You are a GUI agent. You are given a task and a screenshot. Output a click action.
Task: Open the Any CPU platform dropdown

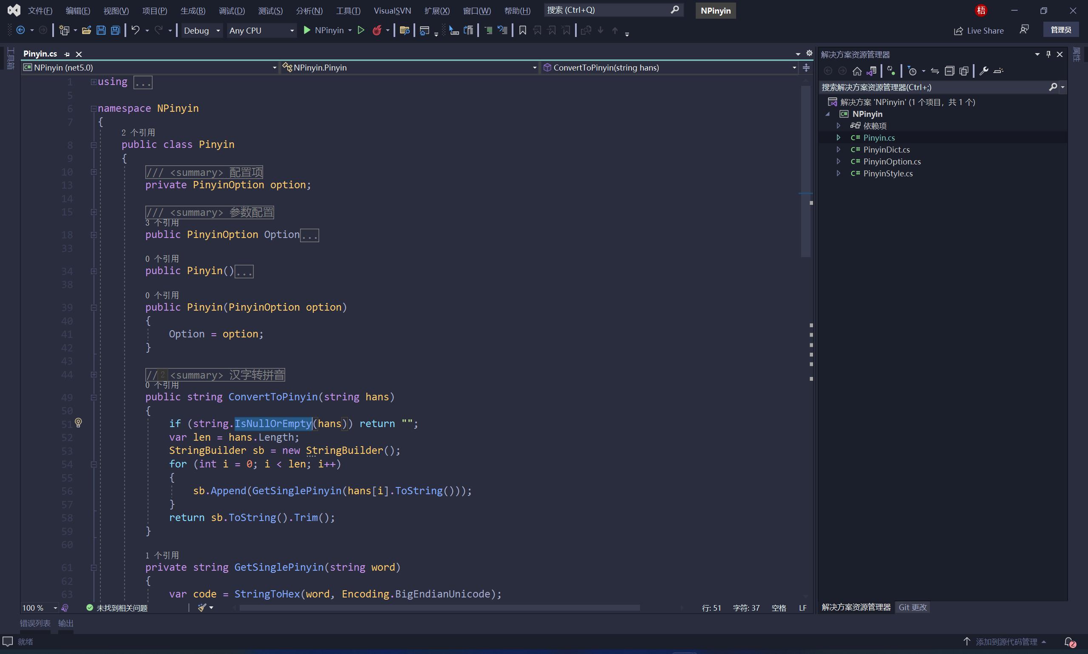[291, 30]
